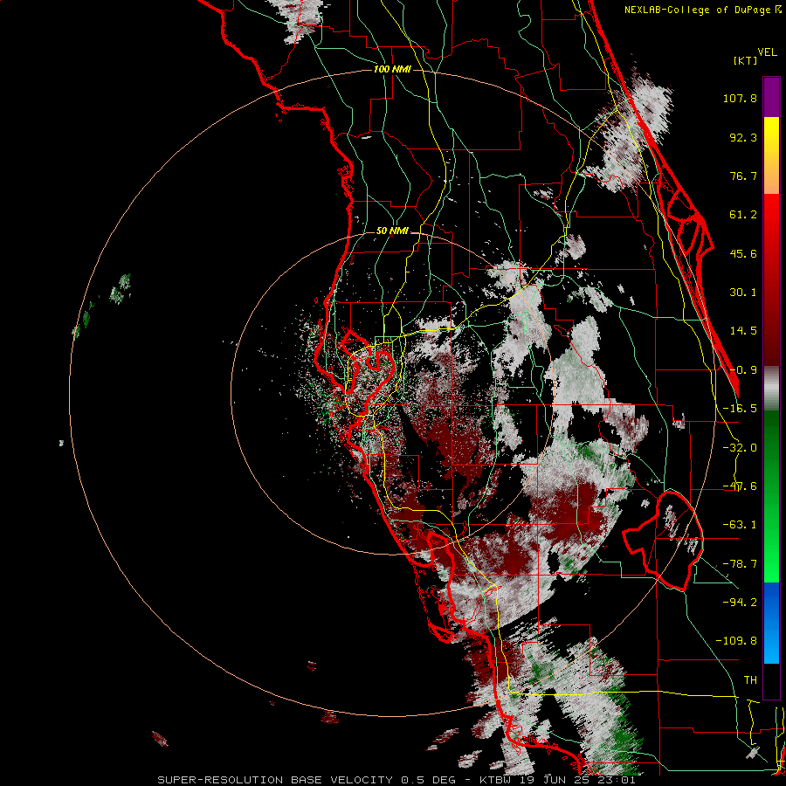The image size is (786, 786).
Task: Select the -78.7 value on velocity scale
Action: coord(740,564)
